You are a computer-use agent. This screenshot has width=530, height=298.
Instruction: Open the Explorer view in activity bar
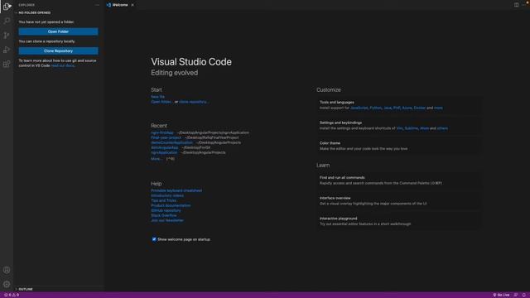point(7,7)
